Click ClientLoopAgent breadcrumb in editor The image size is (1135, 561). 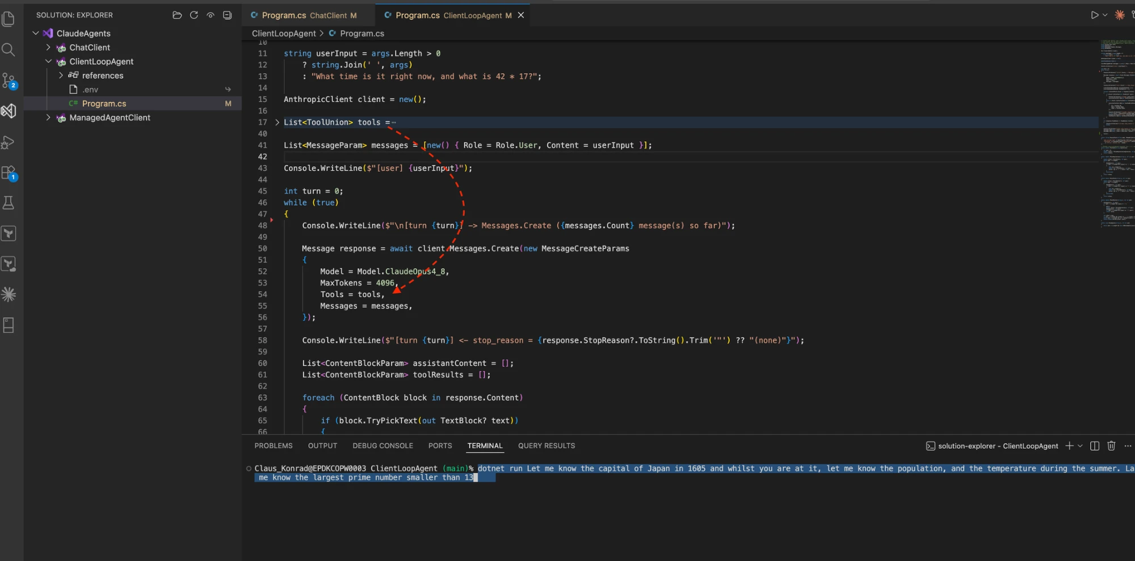284,33
